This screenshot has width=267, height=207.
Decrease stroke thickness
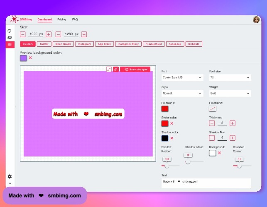[x=212, y=123]
